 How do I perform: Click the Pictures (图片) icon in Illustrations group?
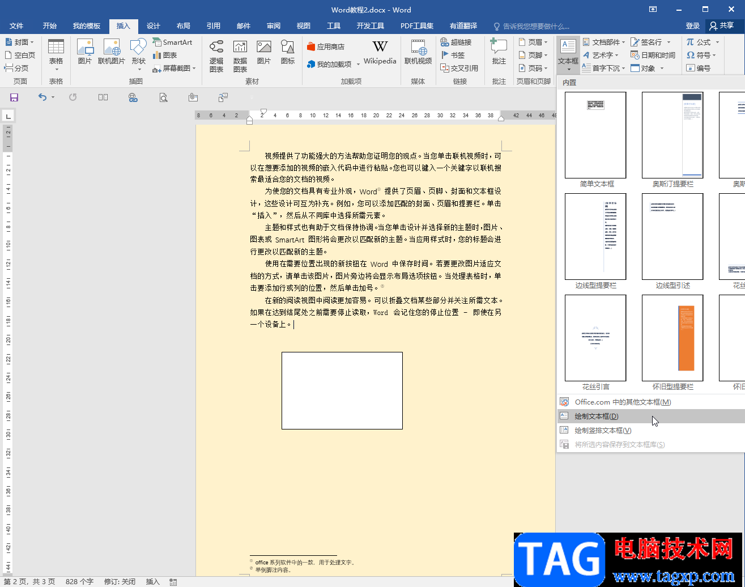pyautogui.click(x=85, y=52)
